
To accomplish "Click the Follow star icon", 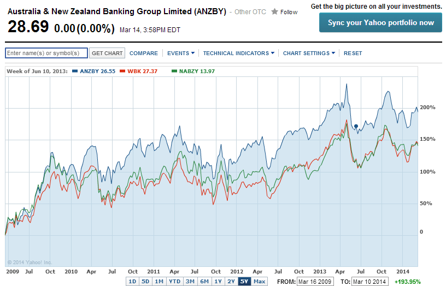I will [274, 12].
